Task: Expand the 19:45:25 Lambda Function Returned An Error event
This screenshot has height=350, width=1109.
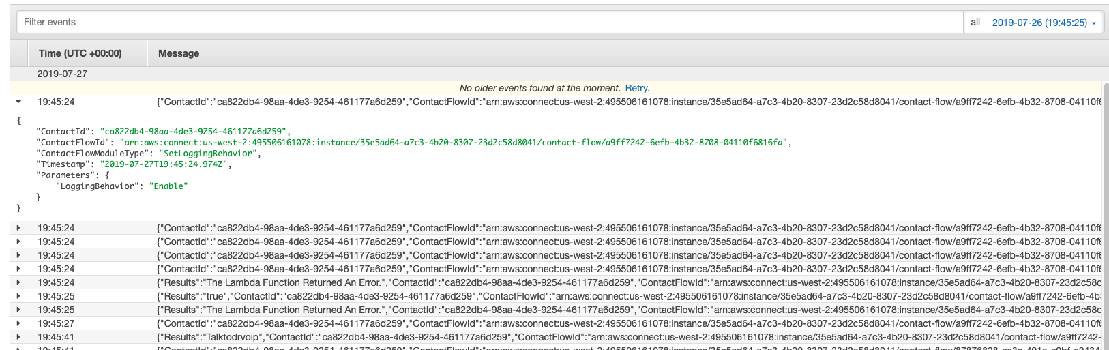Action: 18,310
